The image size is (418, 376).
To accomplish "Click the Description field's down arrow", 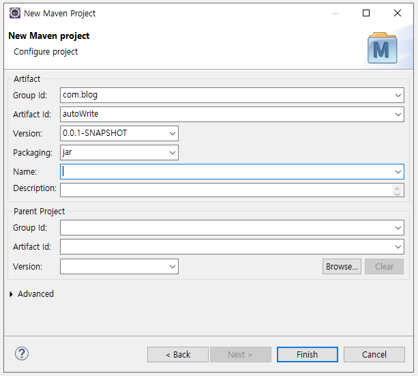I will pyautogui.click(x=398, y=194).
